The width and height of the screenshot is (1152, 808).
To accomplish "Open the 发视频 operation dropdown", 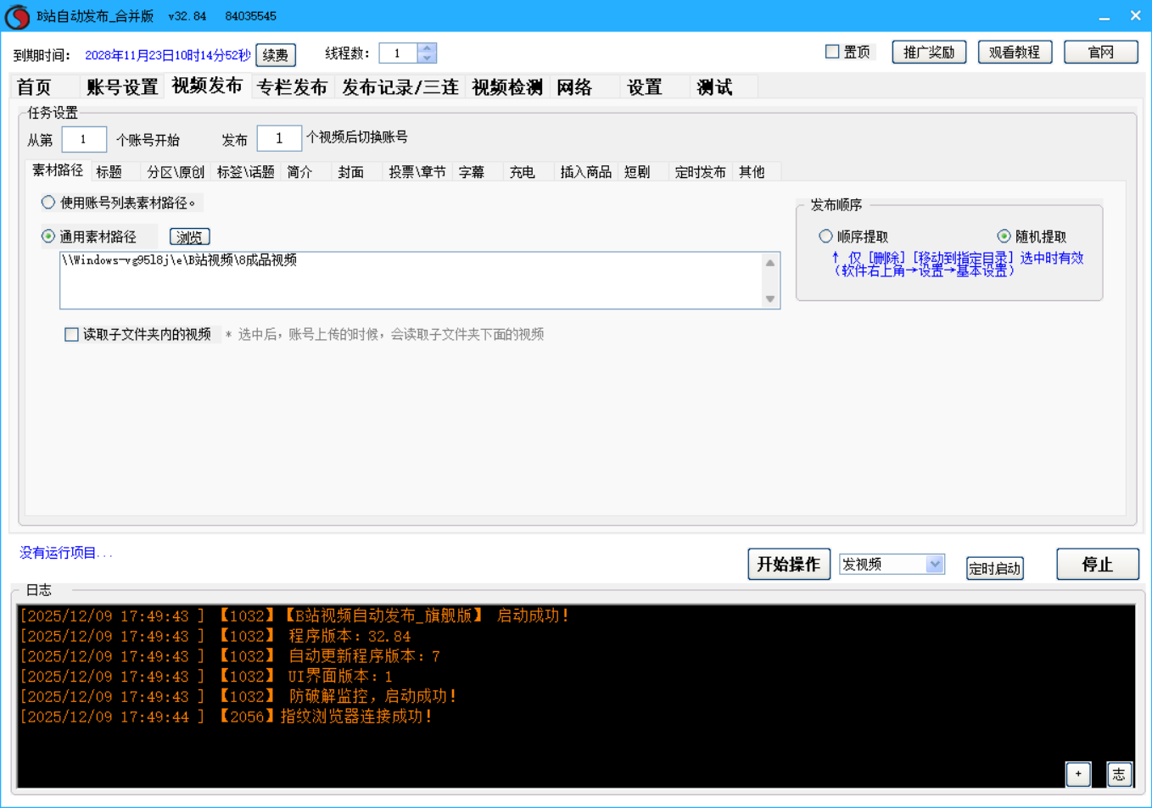I will click(934, 565).
